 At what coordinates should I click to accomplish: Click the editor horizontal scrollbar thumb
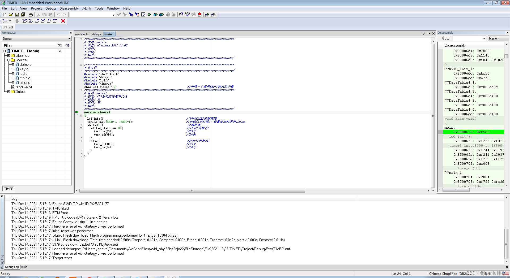pyautogui.click(x=192, y=190)
